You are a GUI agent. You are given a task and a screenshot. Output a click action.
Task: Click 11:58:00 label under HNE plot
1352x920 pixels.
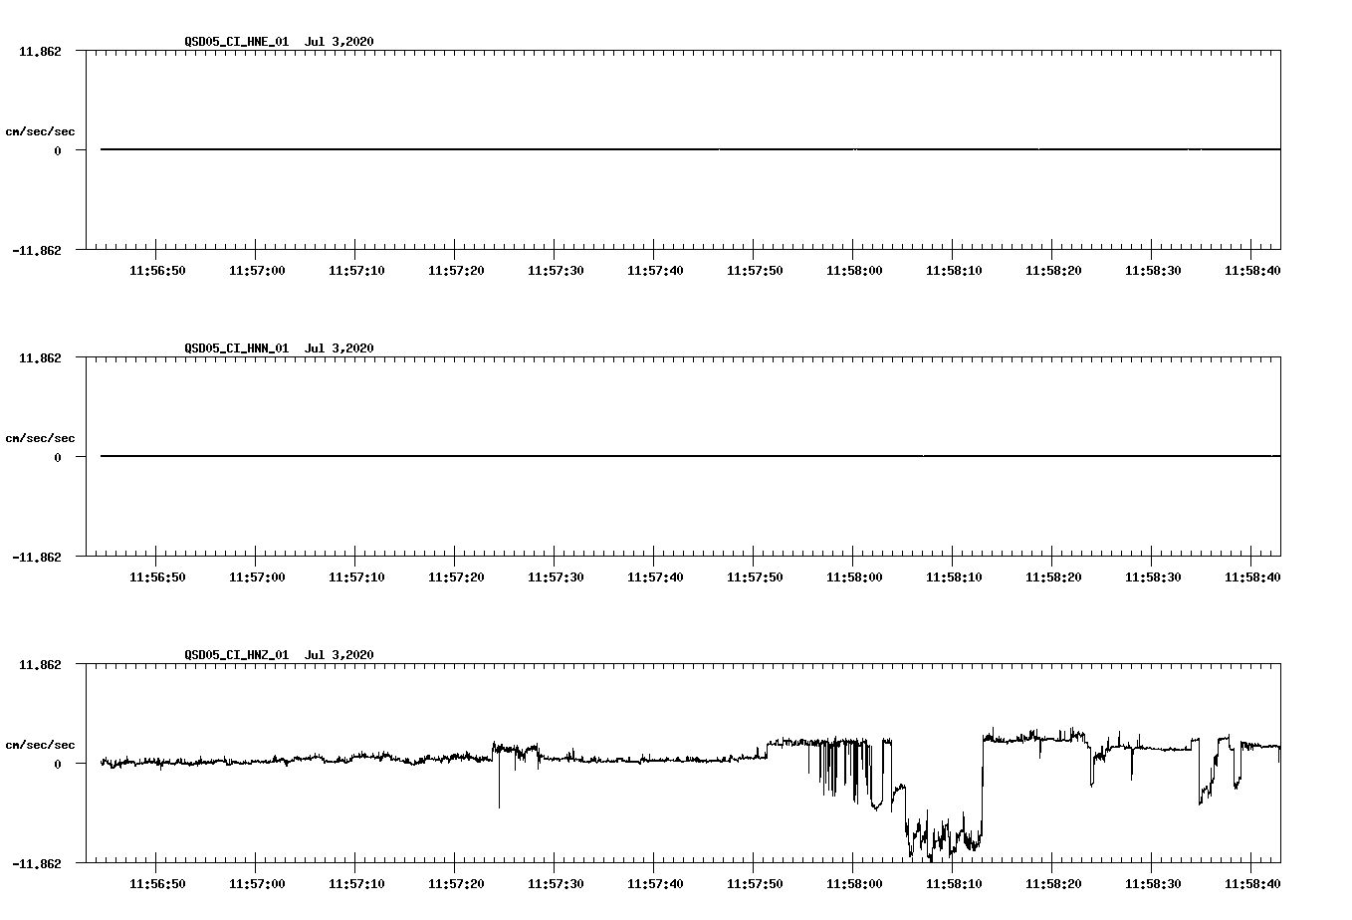[854, 271]
